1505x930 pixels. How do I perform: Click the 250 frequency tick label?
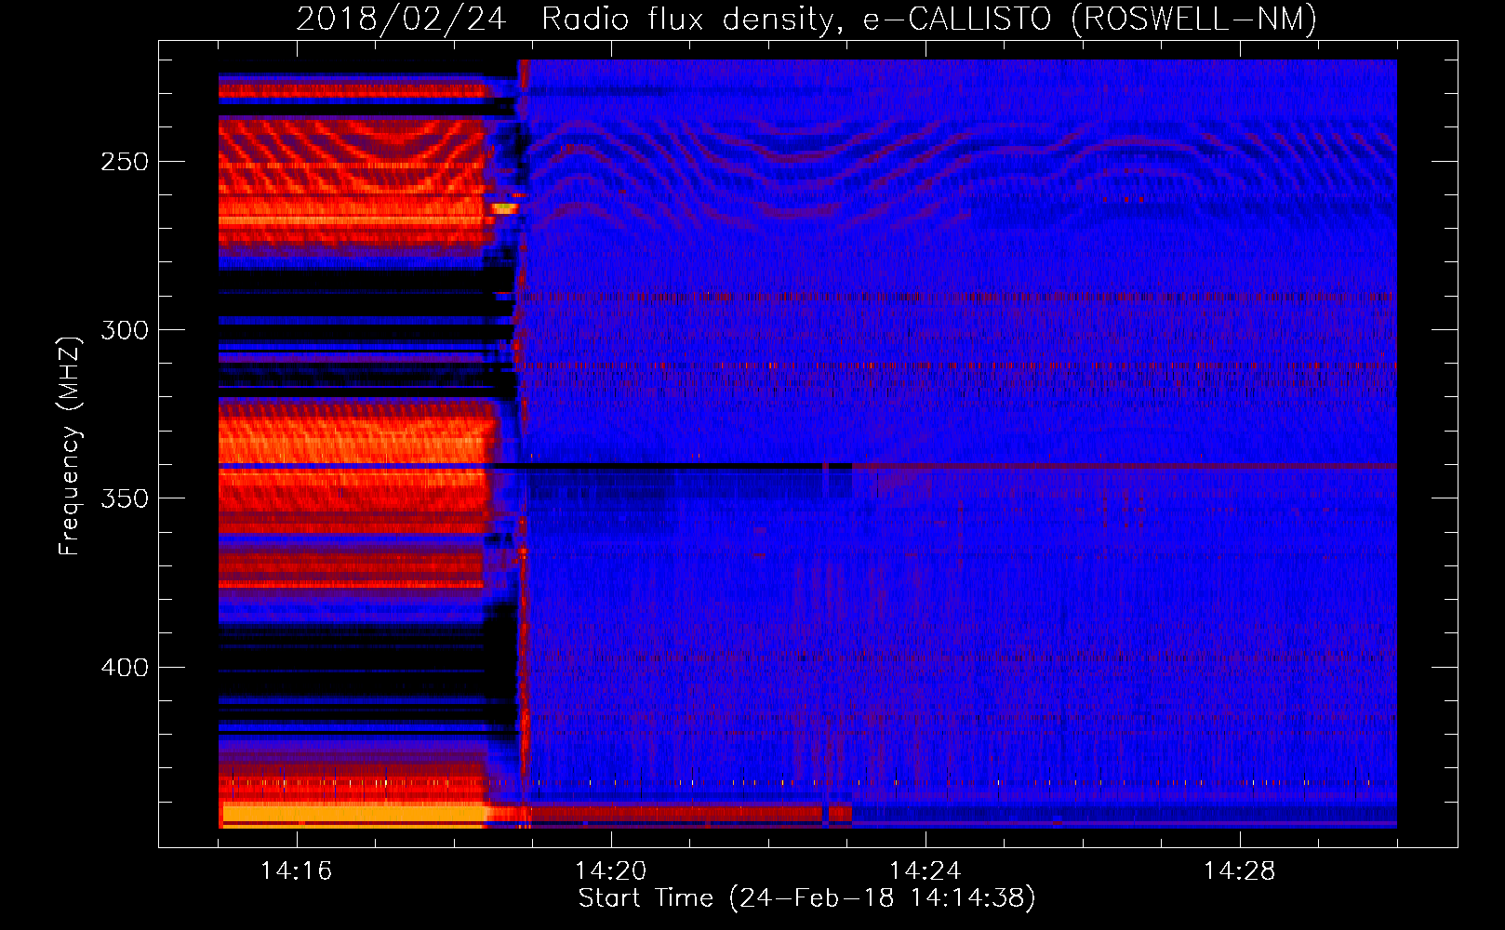pyautogui.click(x=125, y=162)
